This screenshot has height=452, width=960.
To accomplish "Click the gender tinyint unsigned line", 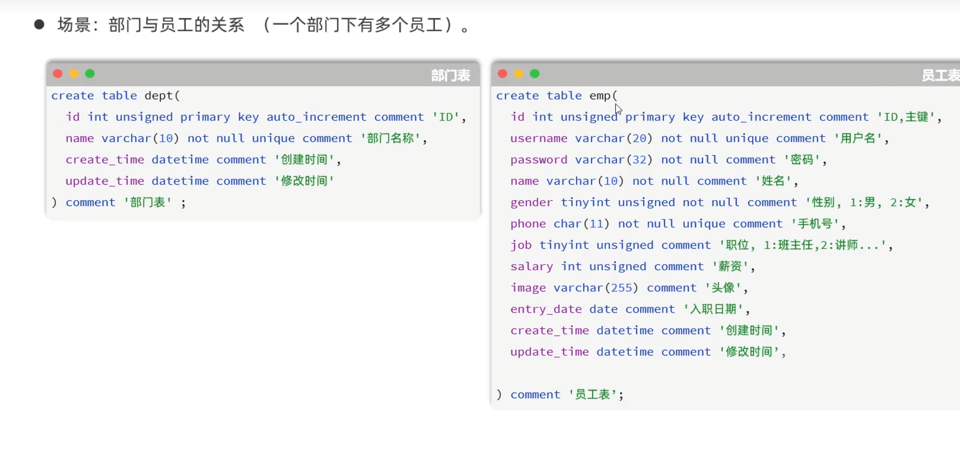I will [719, 202].
